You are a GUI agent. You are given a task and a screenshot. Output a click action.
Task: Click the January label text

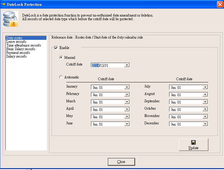coord(72,86)
